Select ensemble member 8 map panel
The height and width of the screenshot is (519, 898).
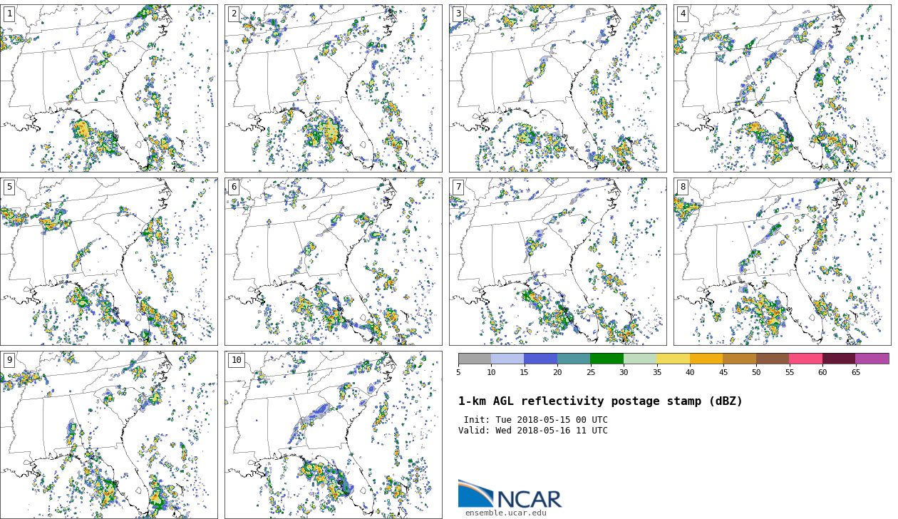click(782, 262)
